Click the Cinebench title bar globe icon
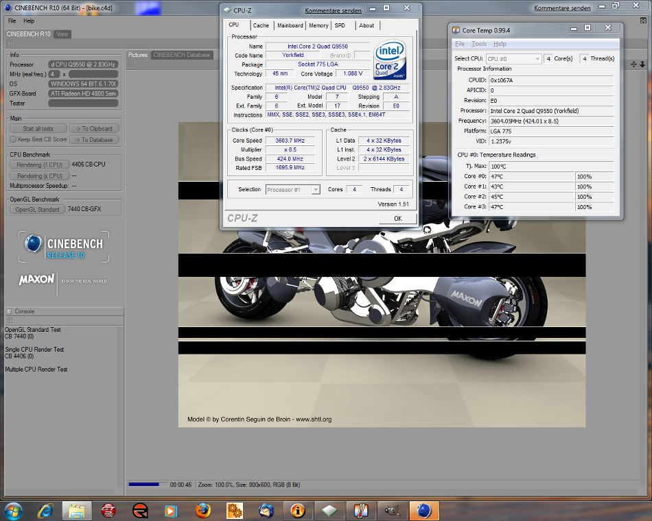Image resolution: width=652 pixels, height=521 pixels. [x=8, y=8]
